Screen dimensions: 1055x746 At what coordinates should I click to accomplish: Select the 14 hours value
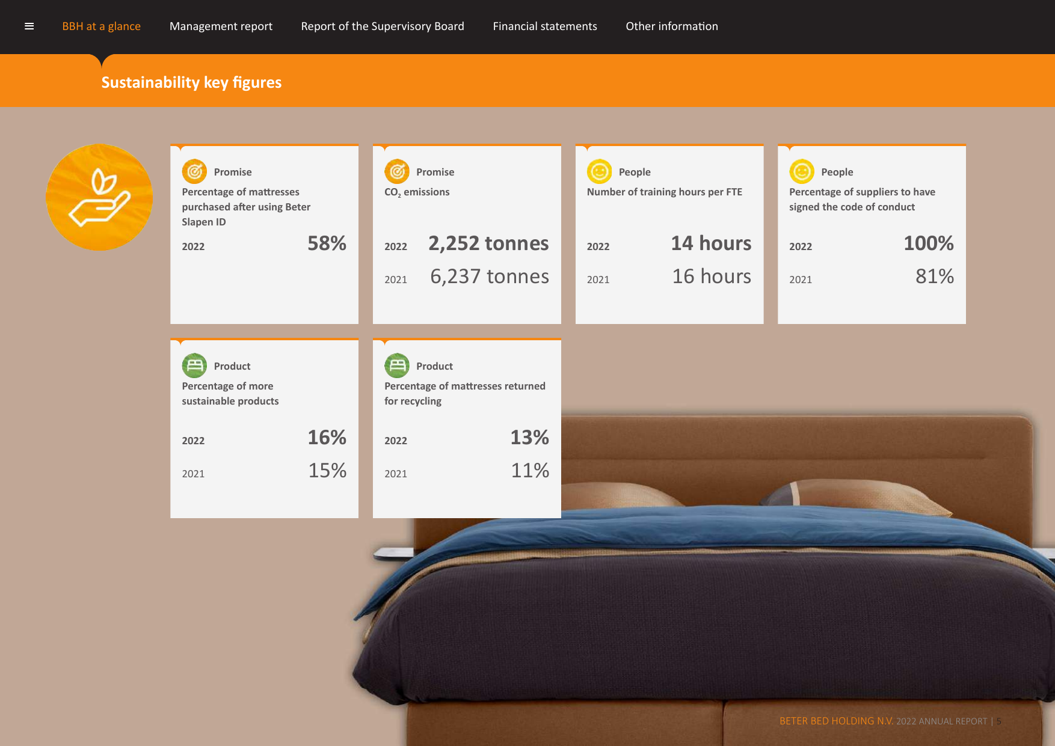click(711, 243)
